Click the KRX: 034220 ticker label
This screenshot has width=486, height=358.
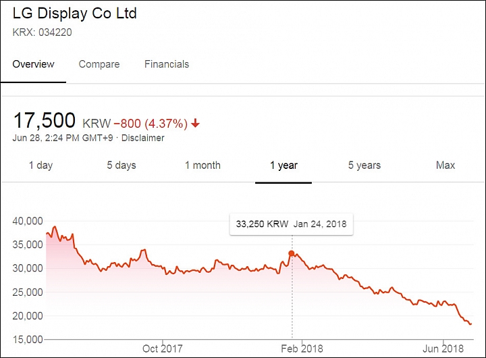pos(42,32)
